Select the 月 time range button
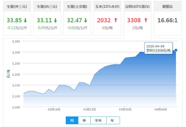The width and height of the screenshot is (186, 127). pos(72,120)
